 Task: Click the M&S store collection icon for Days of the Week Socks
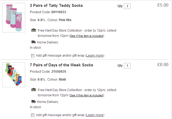33,90
